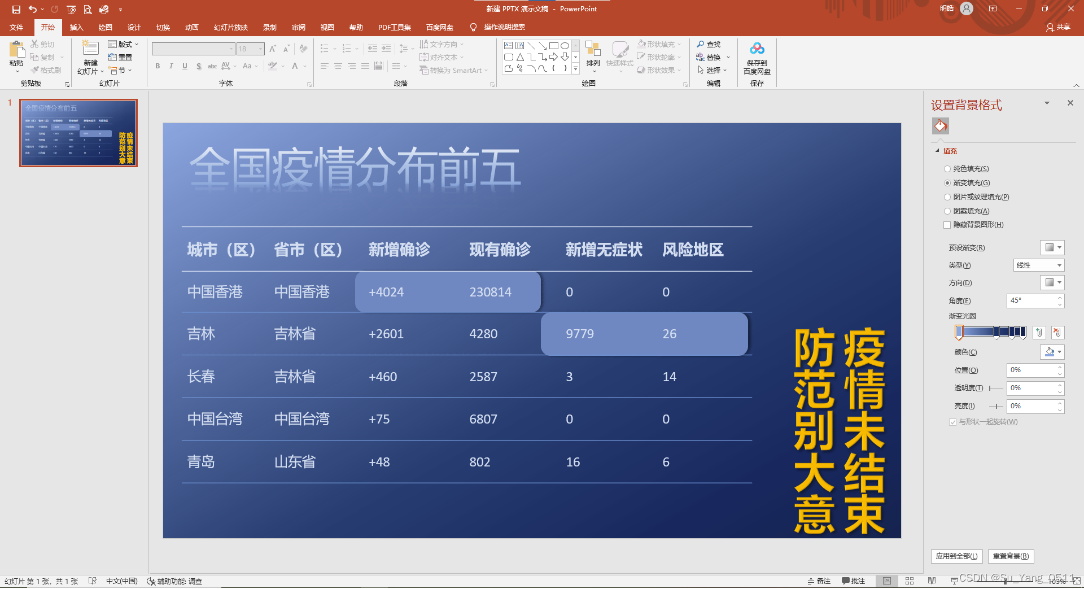Image resolution: width=1084 pixels, height=589 pixels.
Task: Click the 应用到全部 button
Action: point(956,556)
